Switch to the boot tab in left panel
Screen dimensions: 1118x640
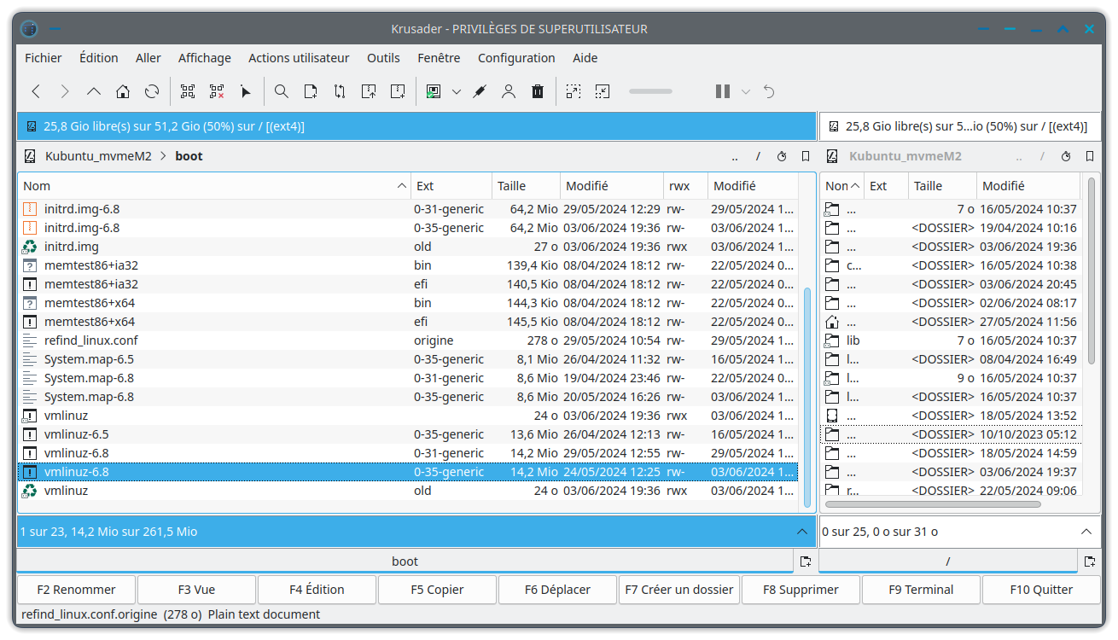(x=405, y=561)
